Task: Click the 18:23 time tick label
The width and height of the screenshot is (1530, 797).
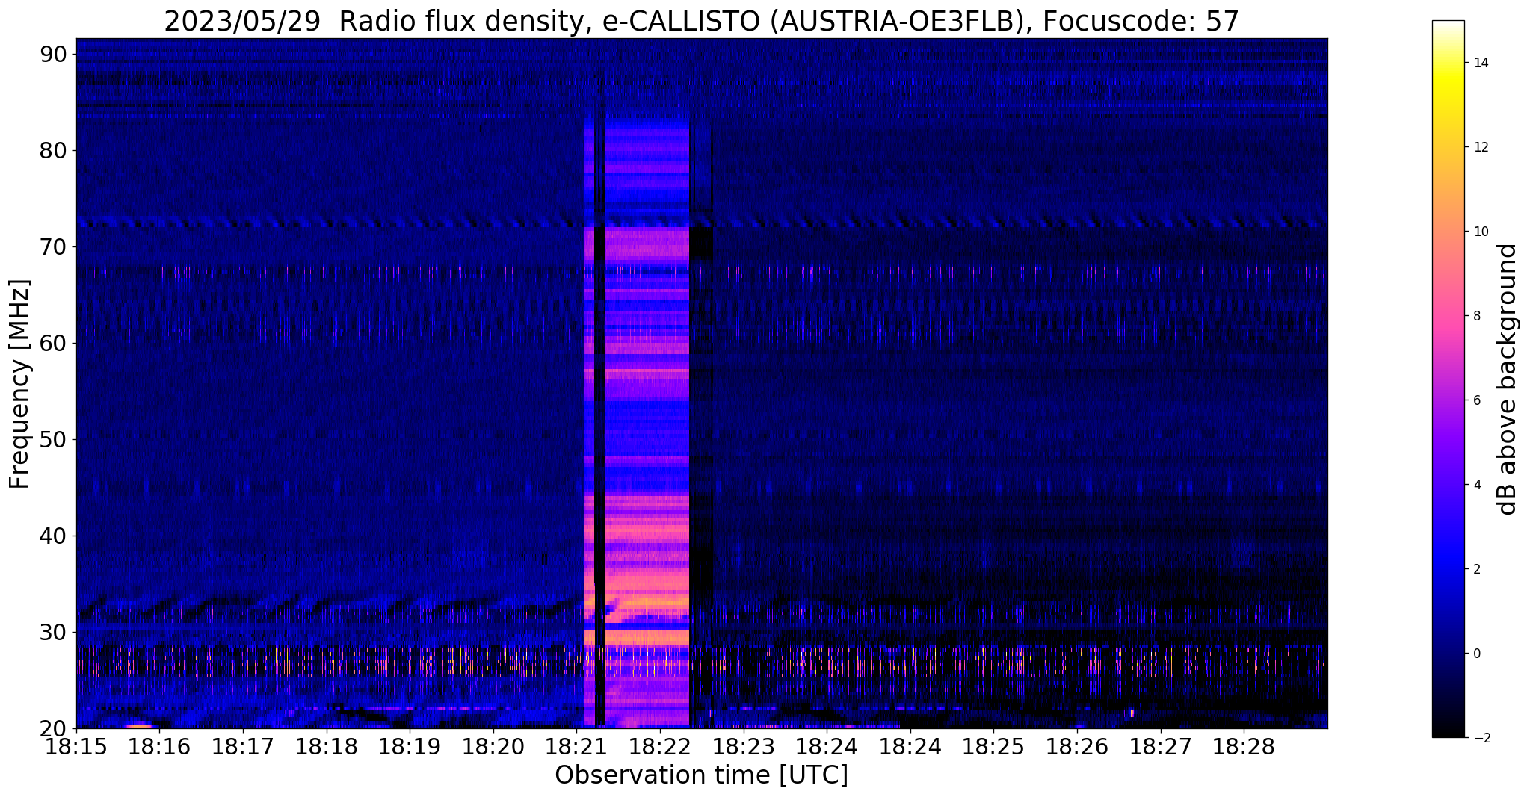Action: [744, 748]
